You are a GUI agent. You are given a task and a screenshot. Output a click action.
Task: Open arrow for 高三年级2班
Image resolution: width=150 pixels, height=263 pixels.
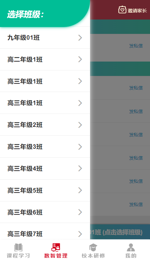pos(80,125)
